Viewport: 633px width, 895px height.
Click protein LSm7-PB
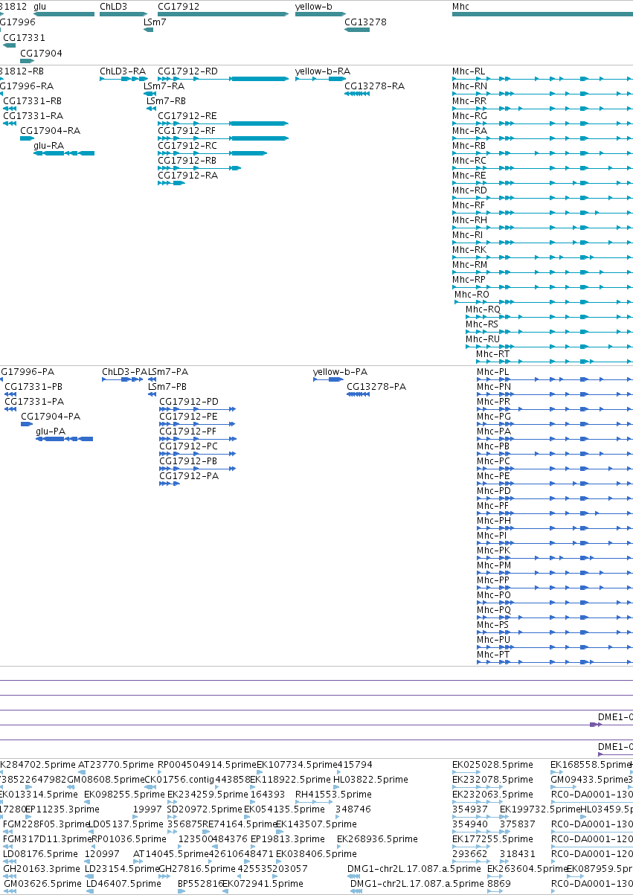(x=167, y=387)
